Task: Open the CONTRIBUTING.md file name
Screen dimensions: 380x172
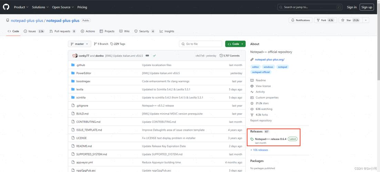Action: point(88,122)
